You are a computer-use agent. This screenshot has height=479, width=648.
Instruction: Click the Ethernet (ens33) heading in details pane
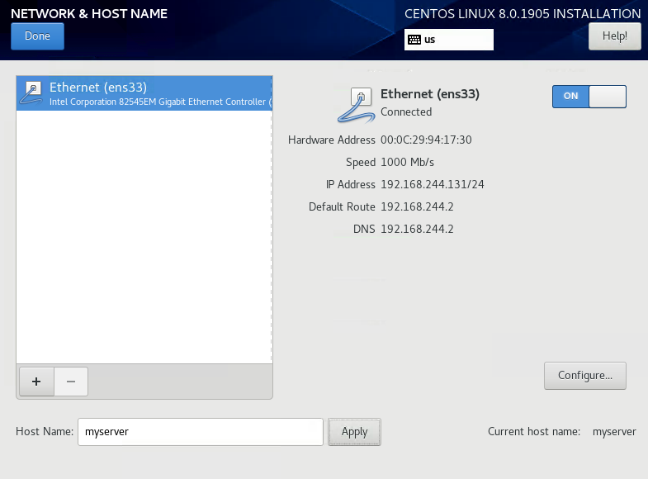(430, 94)
